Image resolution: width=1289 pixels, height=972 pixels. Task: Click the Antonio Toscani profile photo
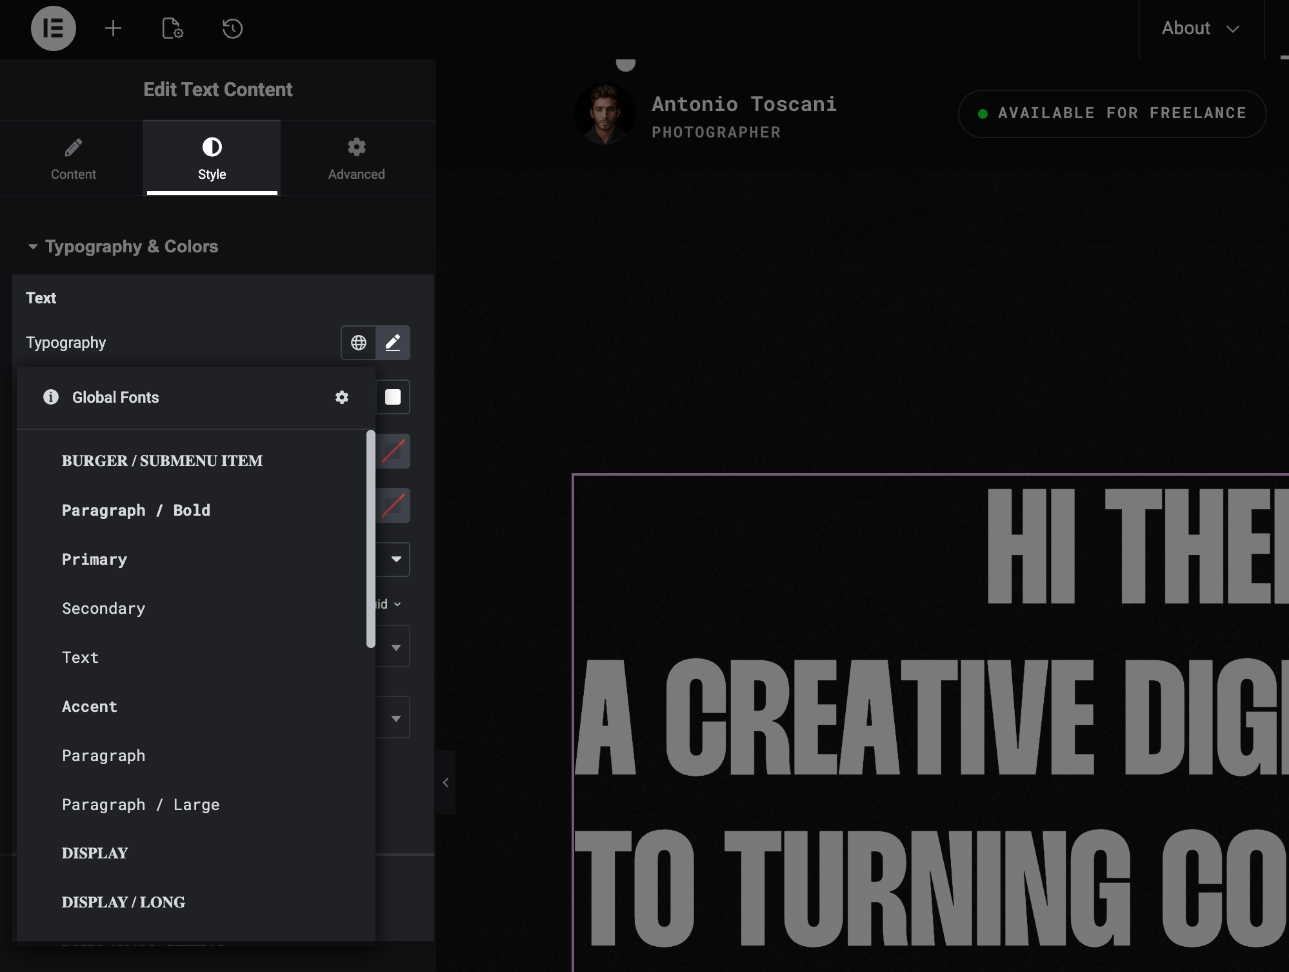pos(605,114)
